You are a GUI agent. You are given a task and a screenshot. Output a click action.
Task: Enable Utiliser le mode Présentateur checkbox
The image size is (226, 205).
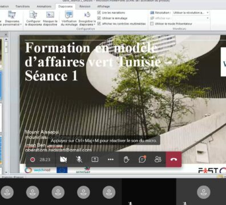coord(152,24)
